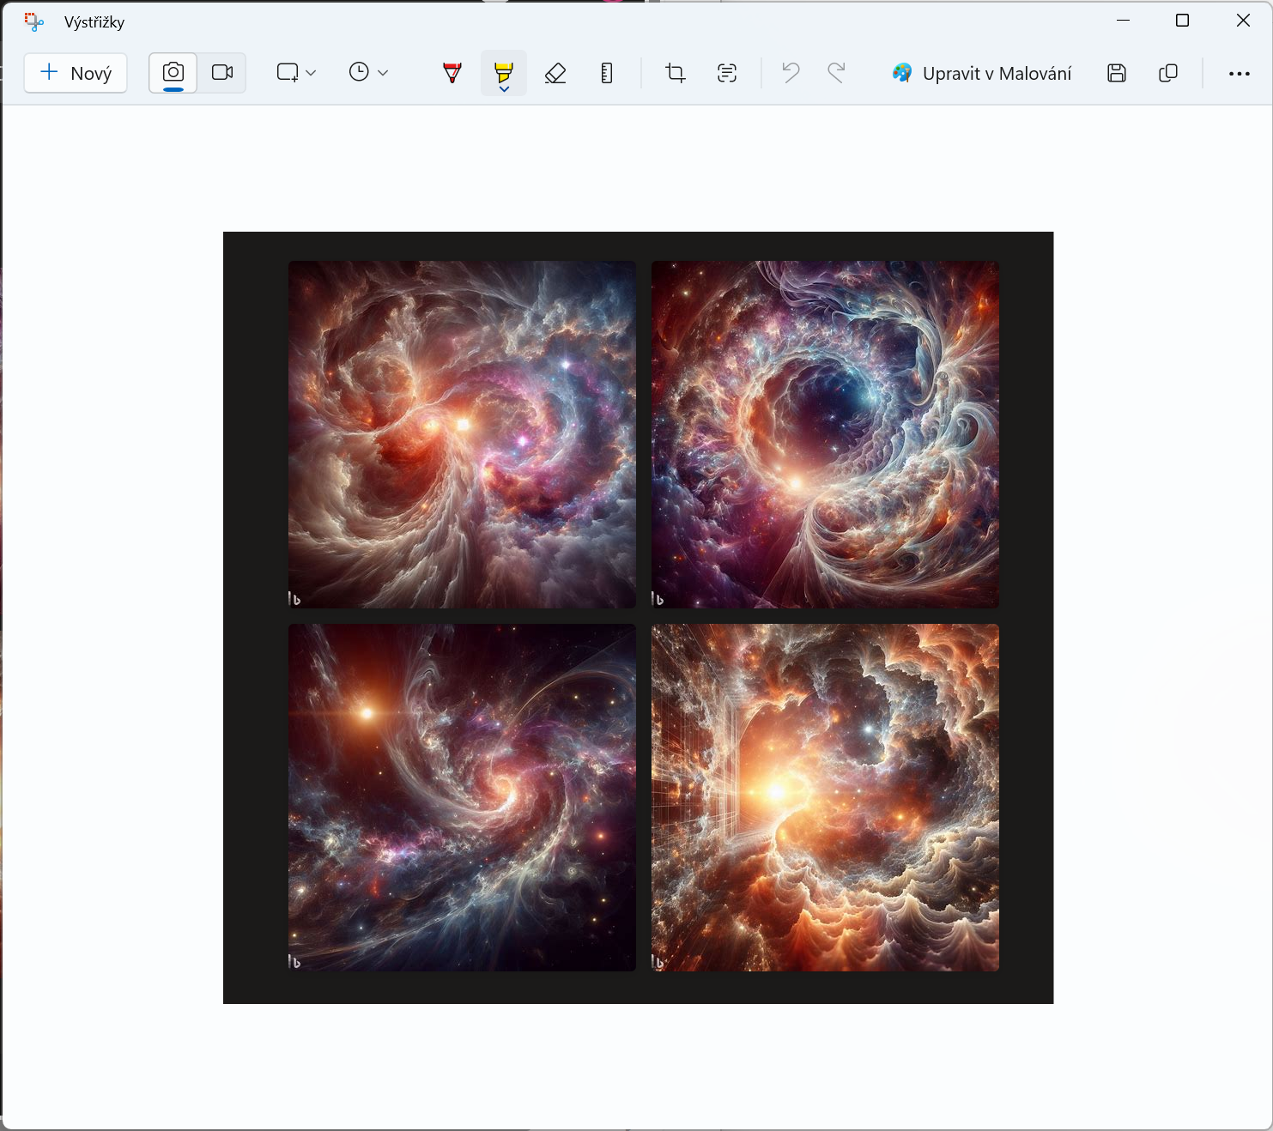This screenshot has width=1273, height=1131.
Task: Close the Výstřižky window
Action: [1243, 21]
